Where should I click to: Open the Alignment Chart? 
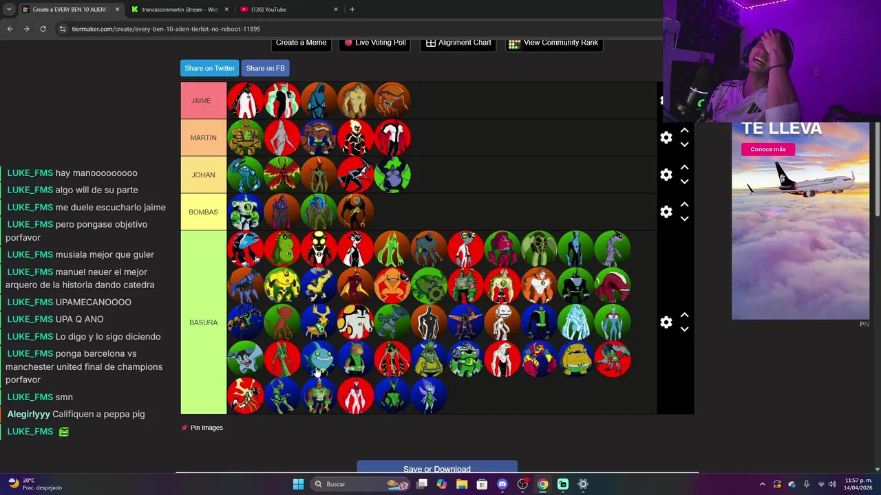point(458,43)
